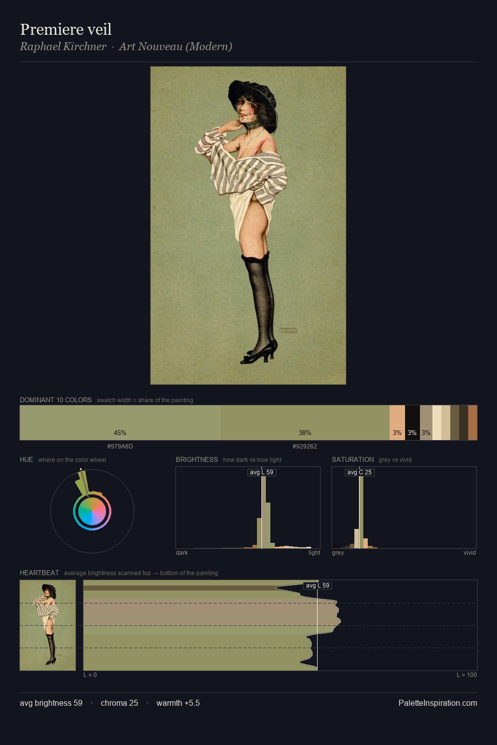The height and width of the screenshot is (745, 497).
Task: Click the 'BRIGHTNESS' section heading
Action: [x=197, y=459]
